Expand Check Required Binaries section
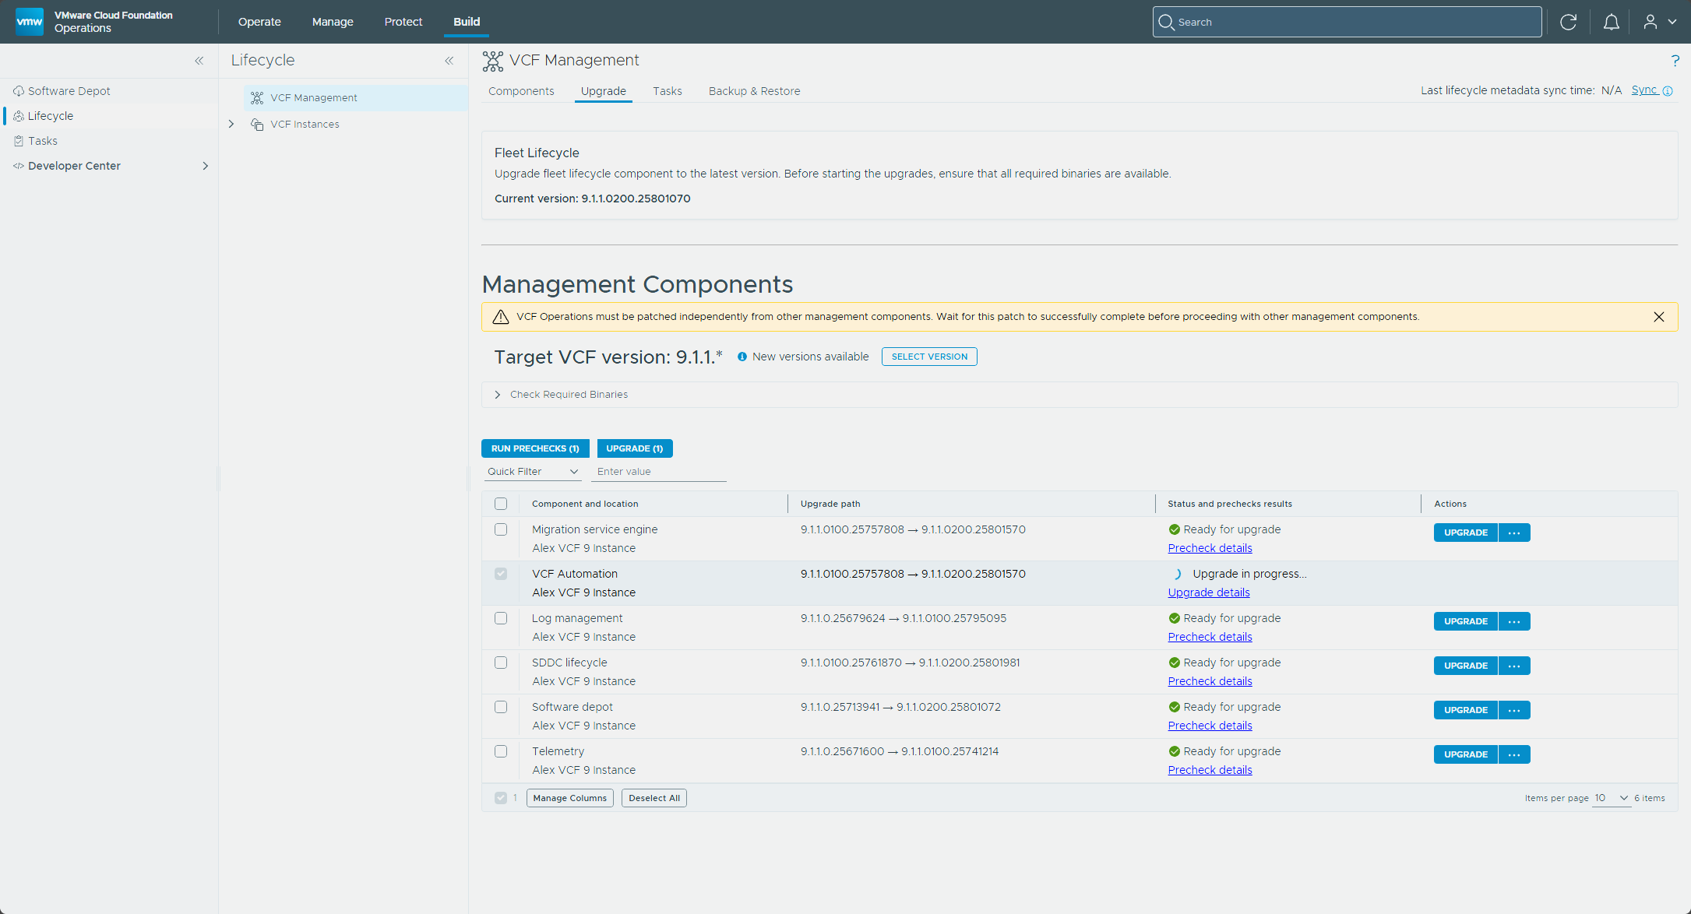This screenshot has height=914, width=1691. click(498, 395)
